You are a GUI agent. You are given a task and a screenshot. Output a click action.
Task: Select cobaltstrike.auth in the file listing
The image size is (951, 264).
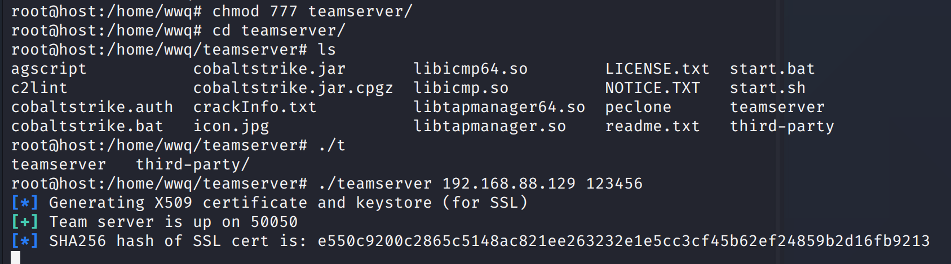tap(92, 108)
